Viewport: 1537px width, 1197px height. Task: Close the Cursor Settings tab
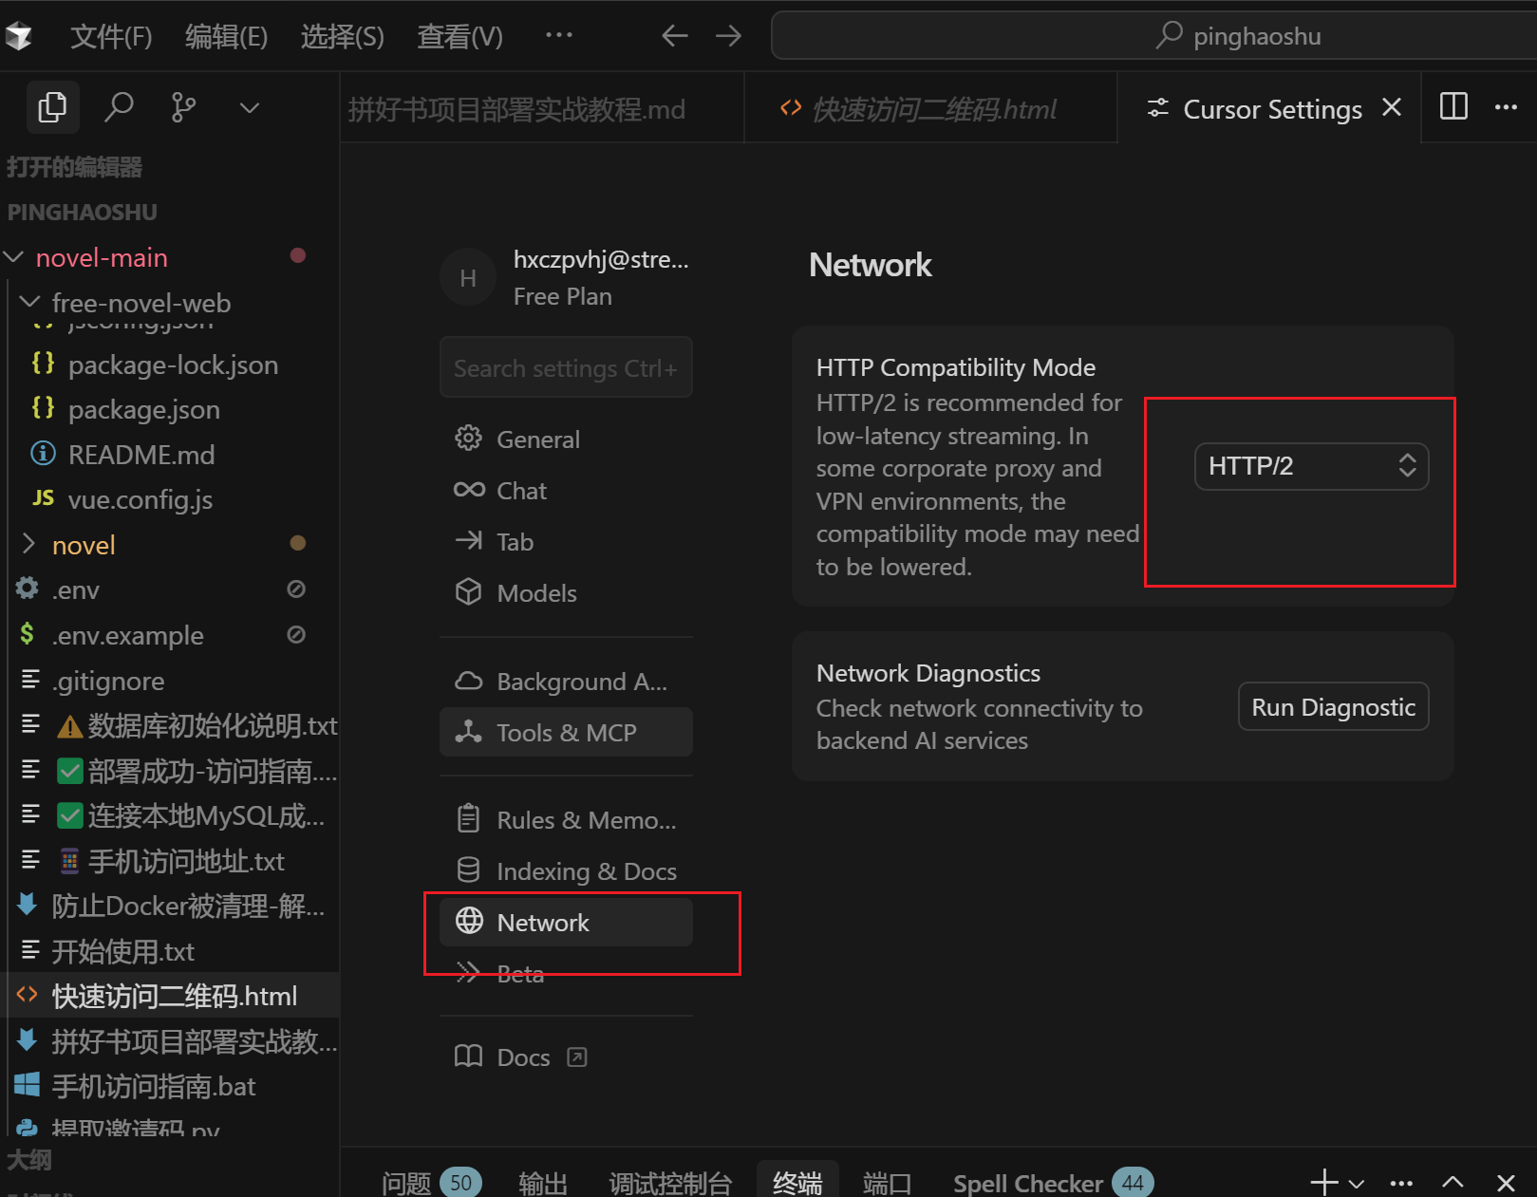tap(1391, 108)
